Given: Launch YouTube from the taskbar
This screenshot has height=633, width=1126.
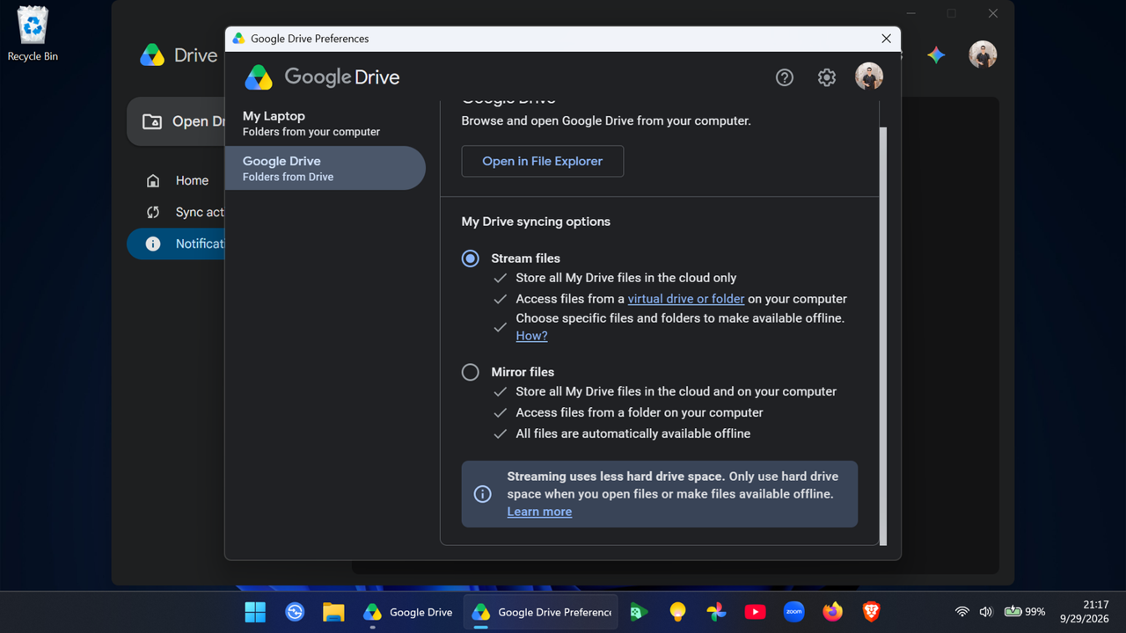Looking at the screenshot, I should coord(755,612).
